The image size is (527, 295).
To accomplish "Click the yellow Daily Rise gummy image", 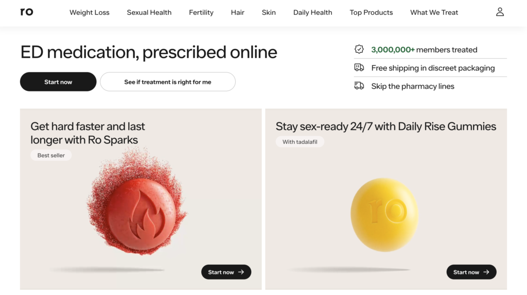I will (x=384, y=215).
